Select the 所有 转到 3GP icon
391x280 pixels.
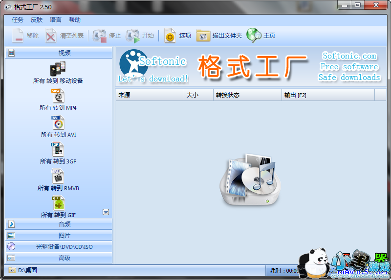[58, 150]
